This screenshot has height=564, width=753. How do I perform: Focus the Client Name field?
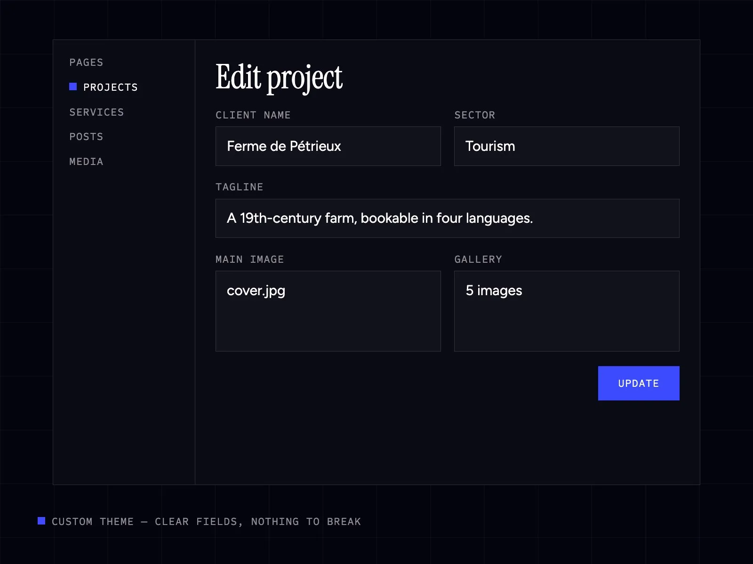[328, 146]
